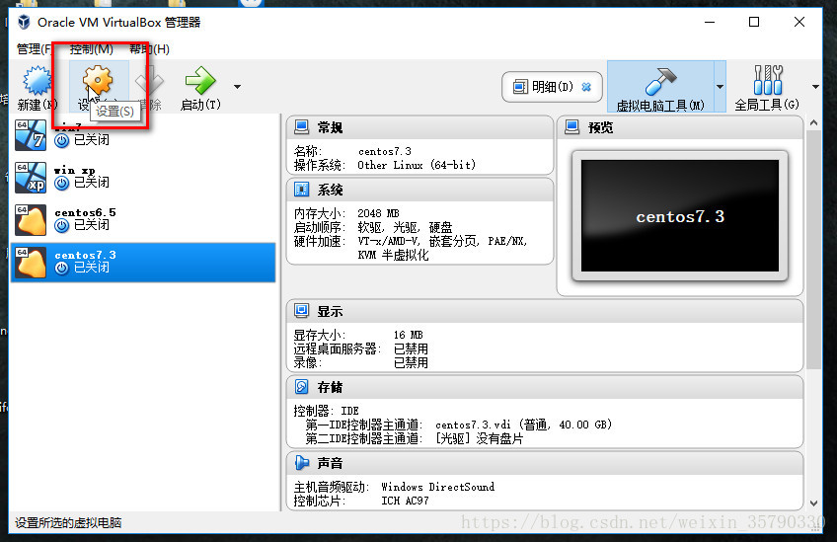This screenshot has width=837, height=542.
Task: Click the 16 MB video memory value
Action: click(x=409, y=335)
